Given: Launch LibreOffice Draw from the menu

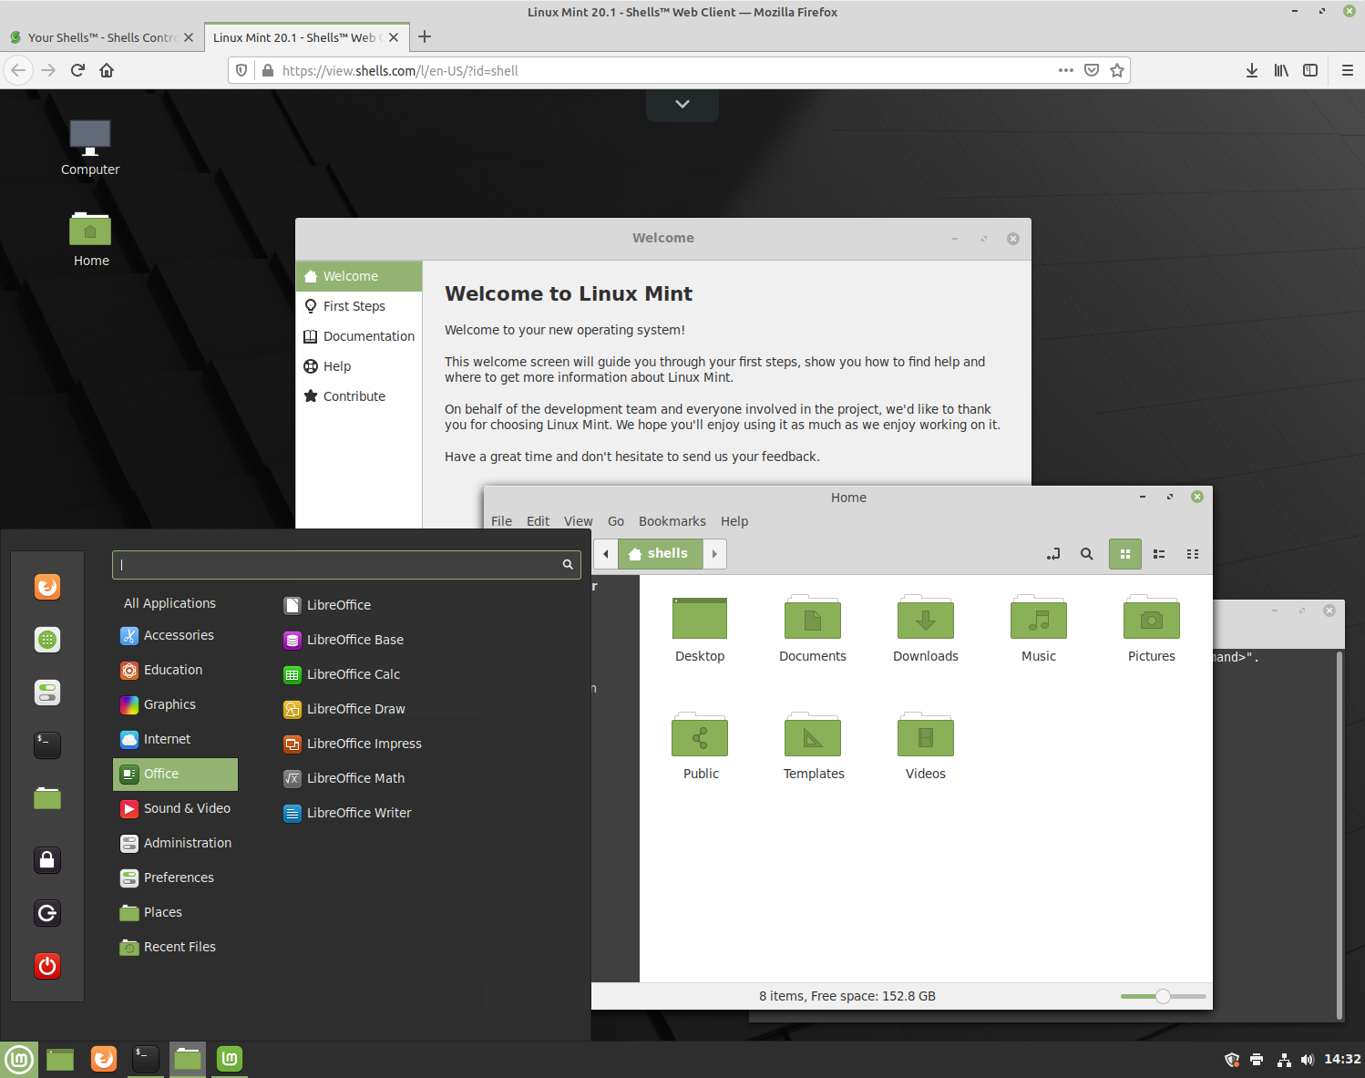Looking at the screenshot, I should tap(344, 709).
